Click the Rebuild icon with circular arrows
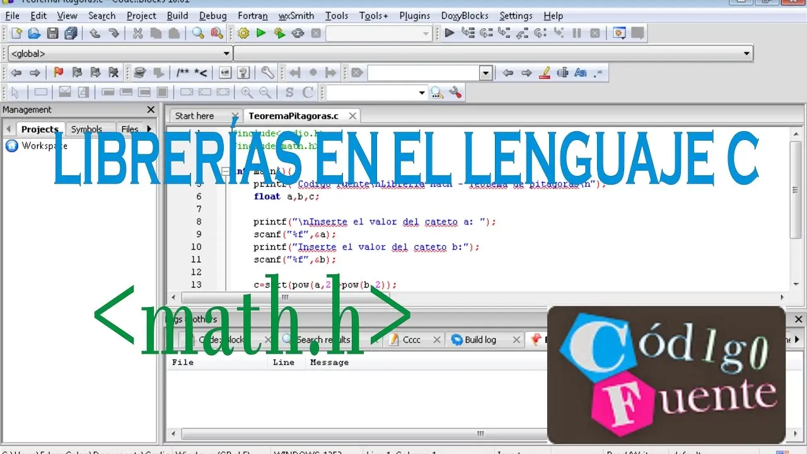Screen dimensions: 807x454 click(298, 33)
